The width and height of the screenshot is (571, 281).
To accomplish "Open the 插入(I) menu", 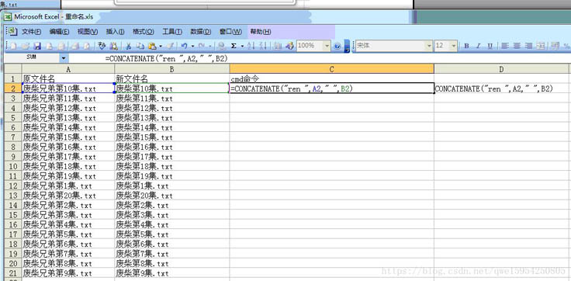I will click(115, 32).
